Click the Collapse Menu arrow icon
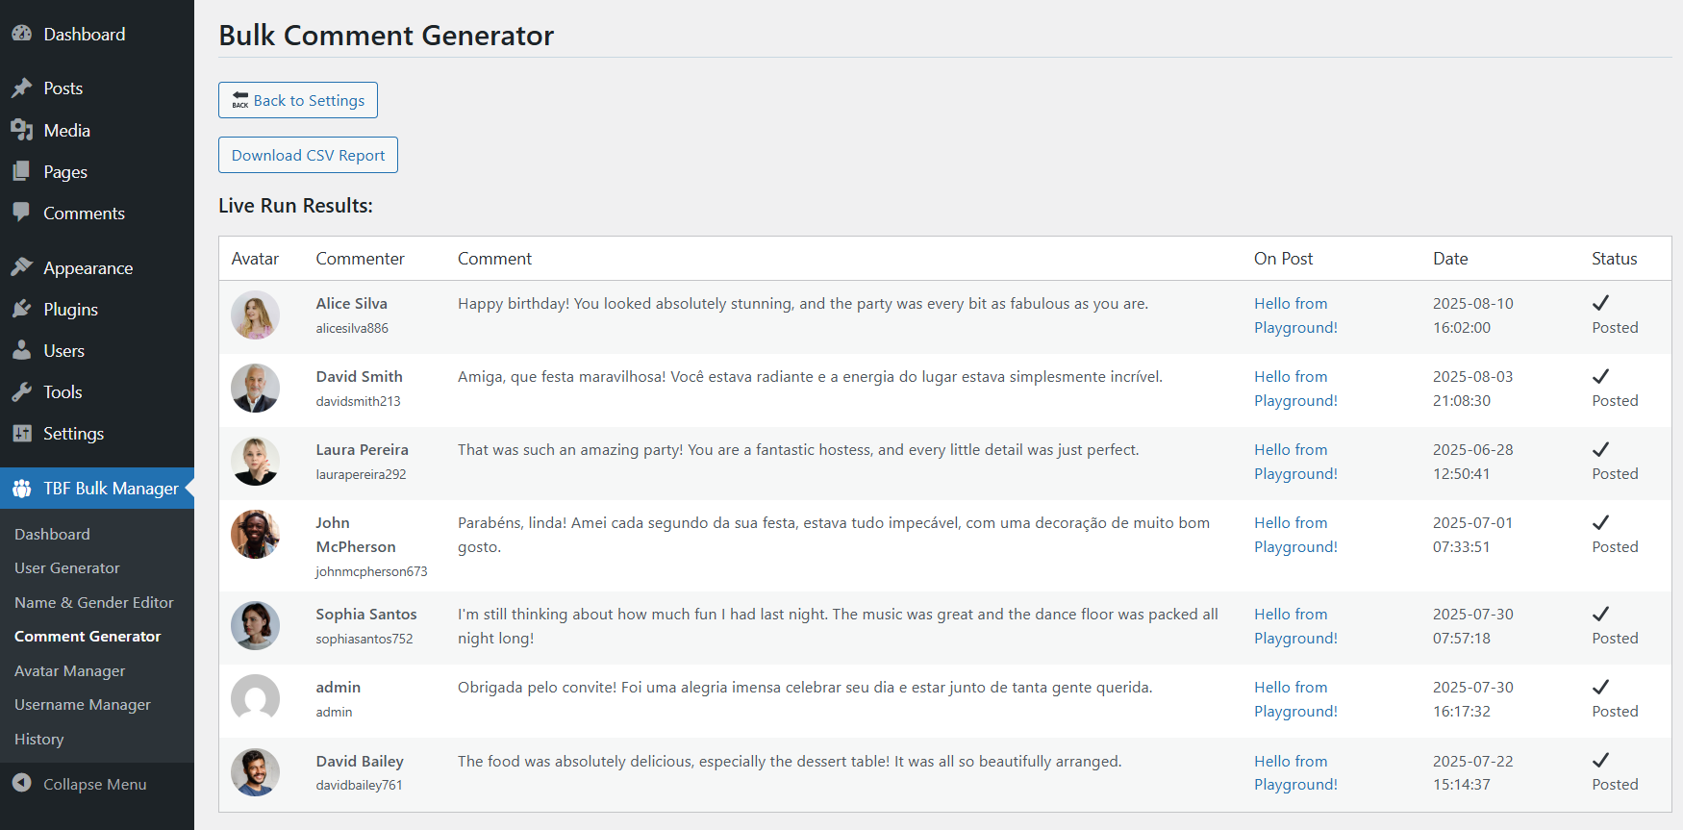This screenshot has width=1683, height=830. click(21, 783)
